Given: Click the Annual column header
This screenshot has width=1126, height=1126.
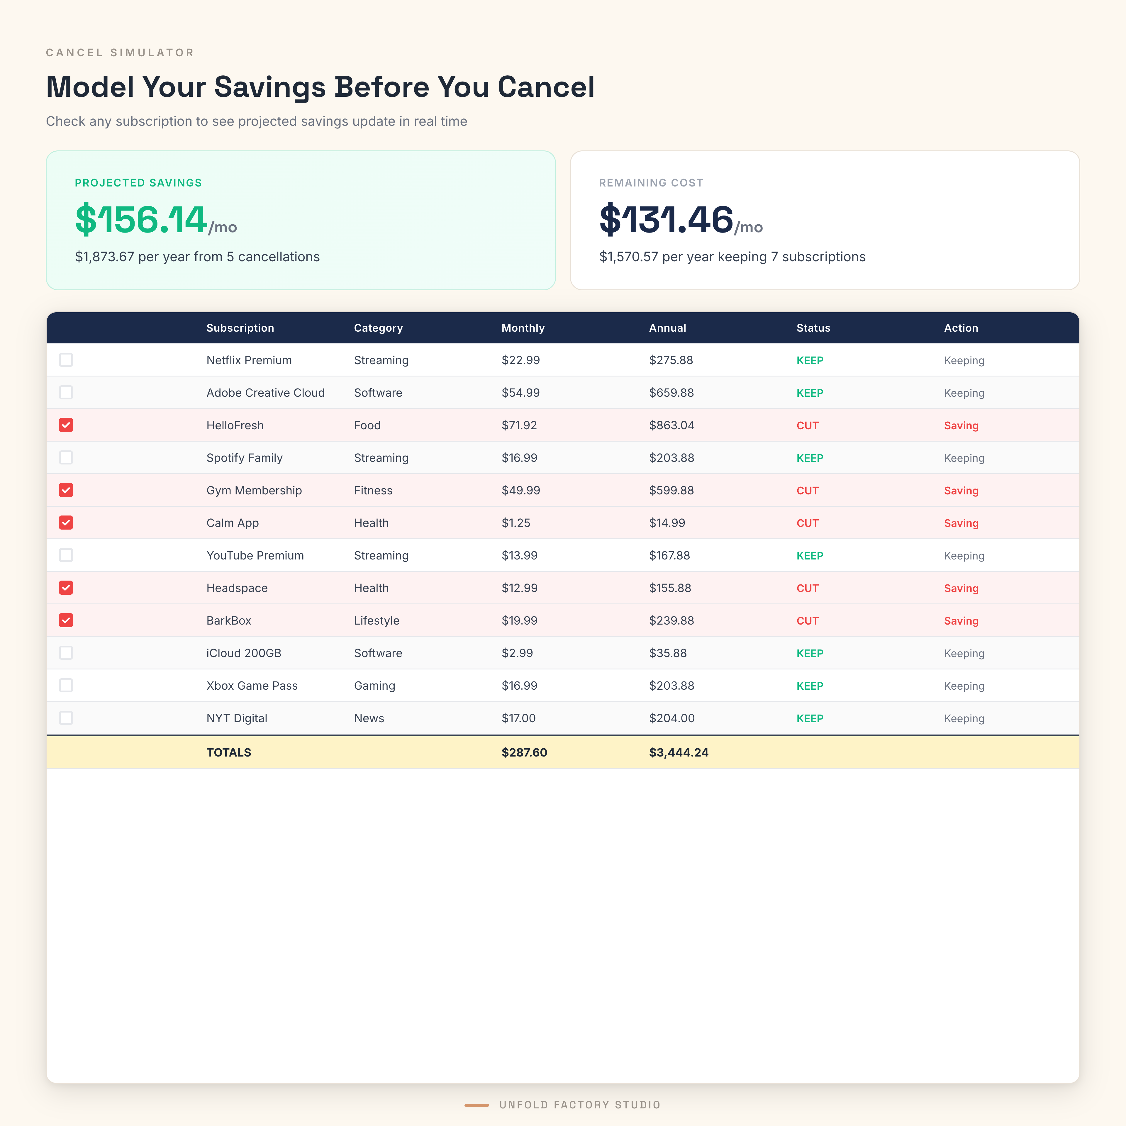Looking at the screenshot, I should [x=667, y=328].
